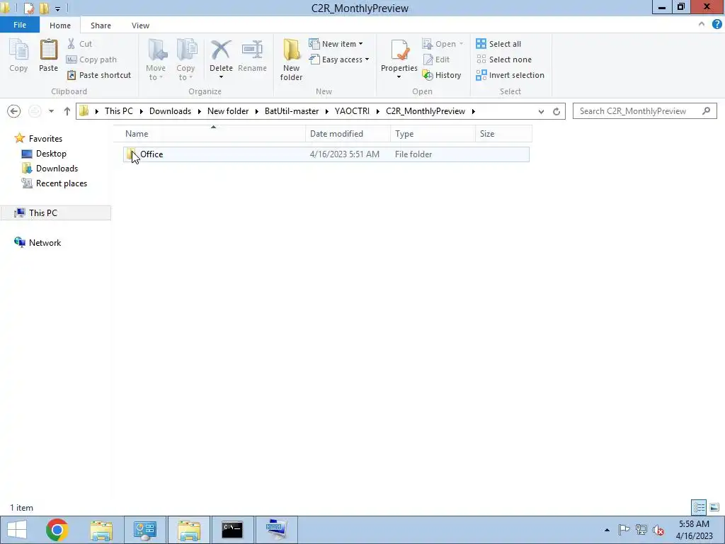The height and width of the screenshot is (544, 725).
Task: Navigate to BatUtil-master in breadcrumb
Action: tap(292, 111)
